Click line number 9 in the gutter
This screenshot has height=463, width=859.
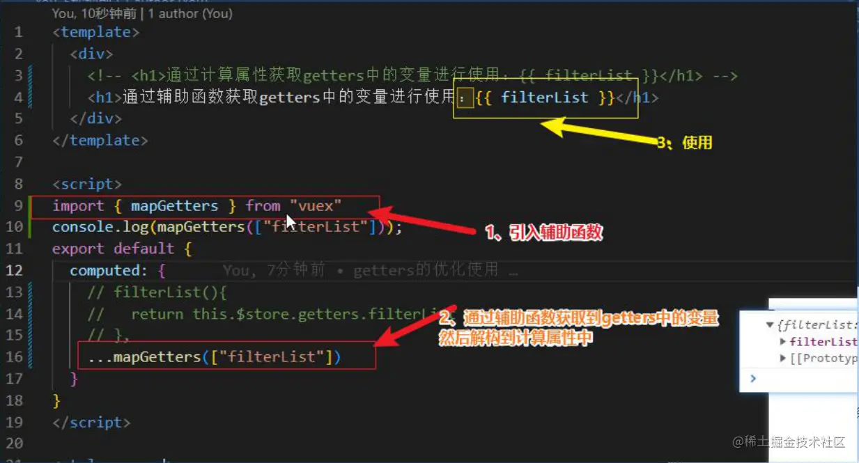click(19, 205)
